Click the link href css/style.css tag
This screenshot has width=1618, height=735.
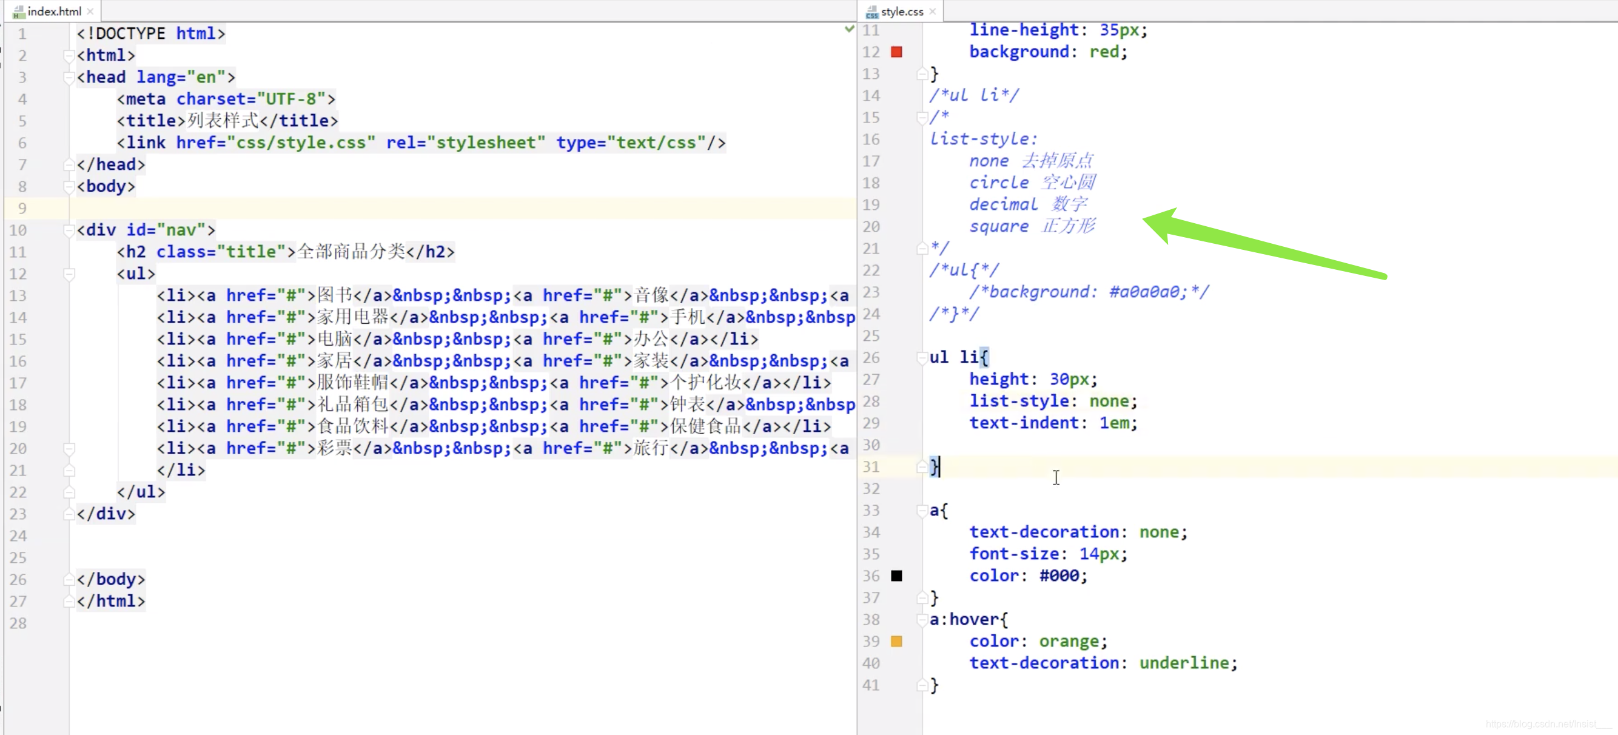tap(421, 143)
